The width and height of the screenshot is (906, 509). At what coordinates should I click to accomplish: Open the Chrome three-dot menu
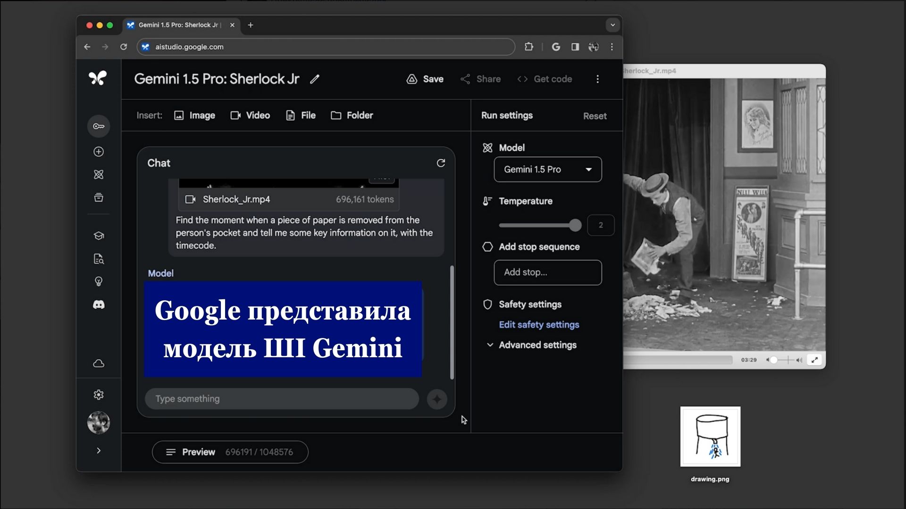coord(612,47)
